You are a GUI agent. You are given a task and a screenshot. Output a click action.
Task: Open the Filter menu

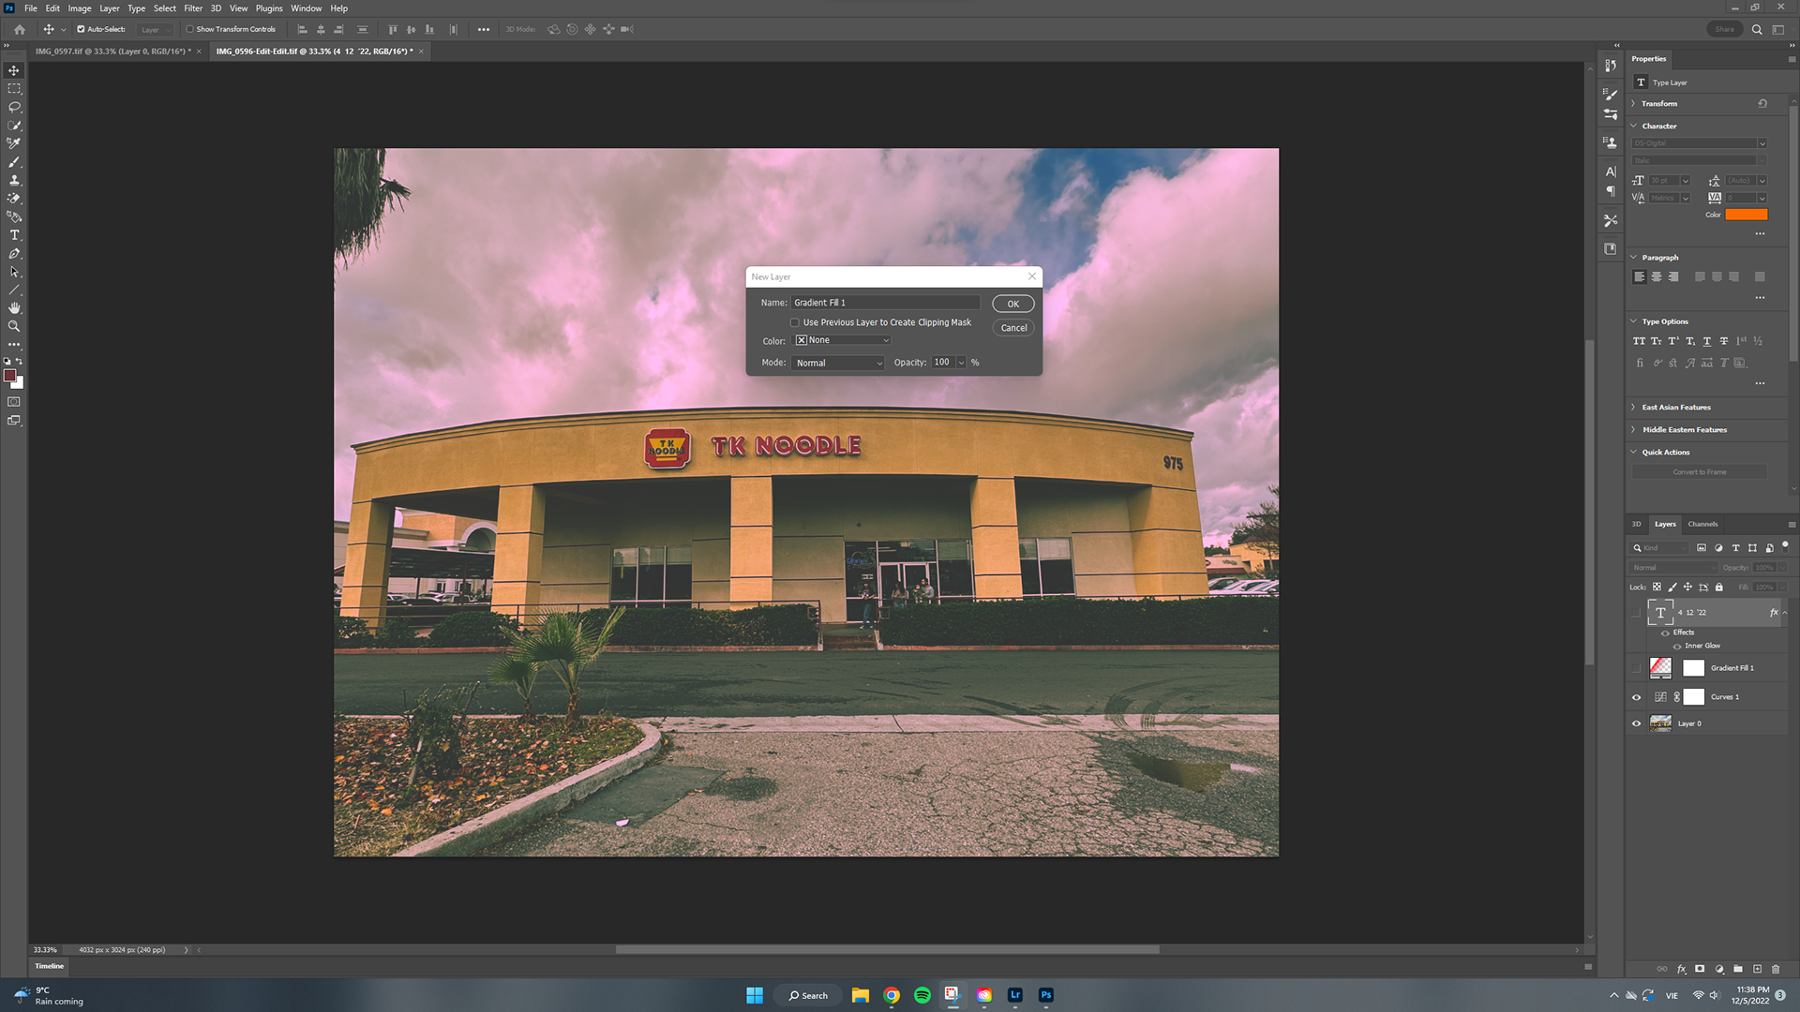click(x=193, y=7)
